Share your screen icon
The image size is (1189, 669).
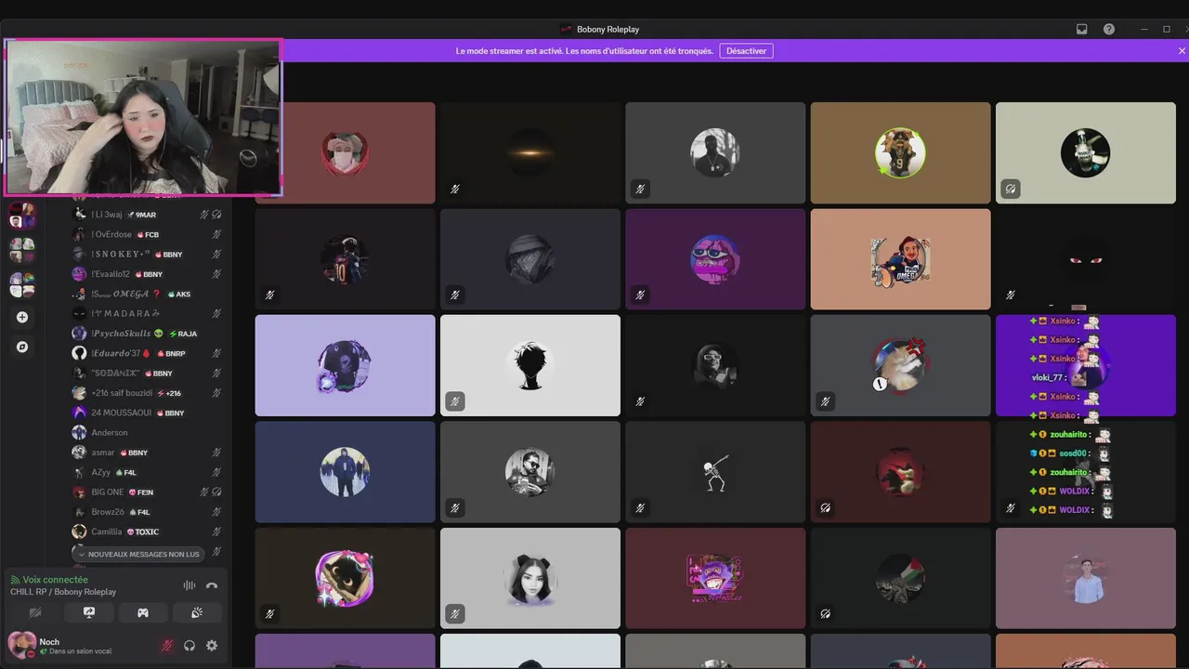click(89, 612)
